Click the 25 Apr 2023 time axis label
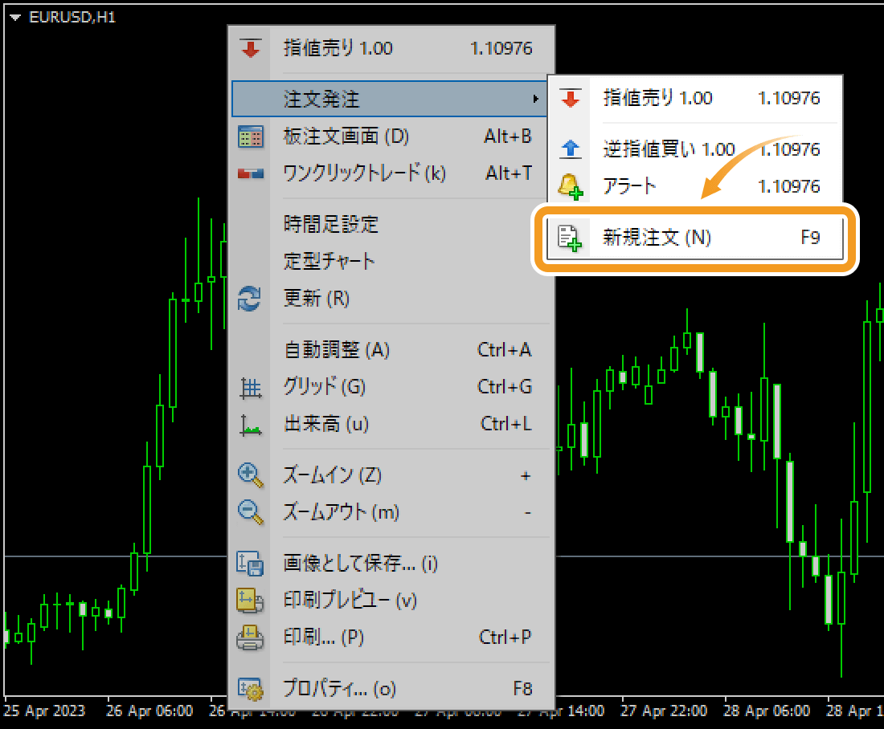This screenshot has width=884, height=729. click(x=44, y=711)
